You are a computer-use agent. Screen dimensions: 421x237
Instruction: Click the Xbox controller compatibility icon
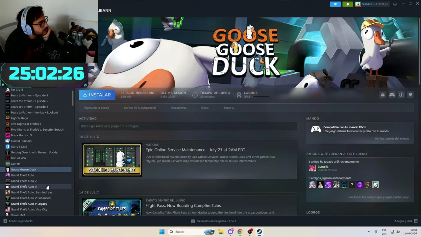click(x=316, y=129)
